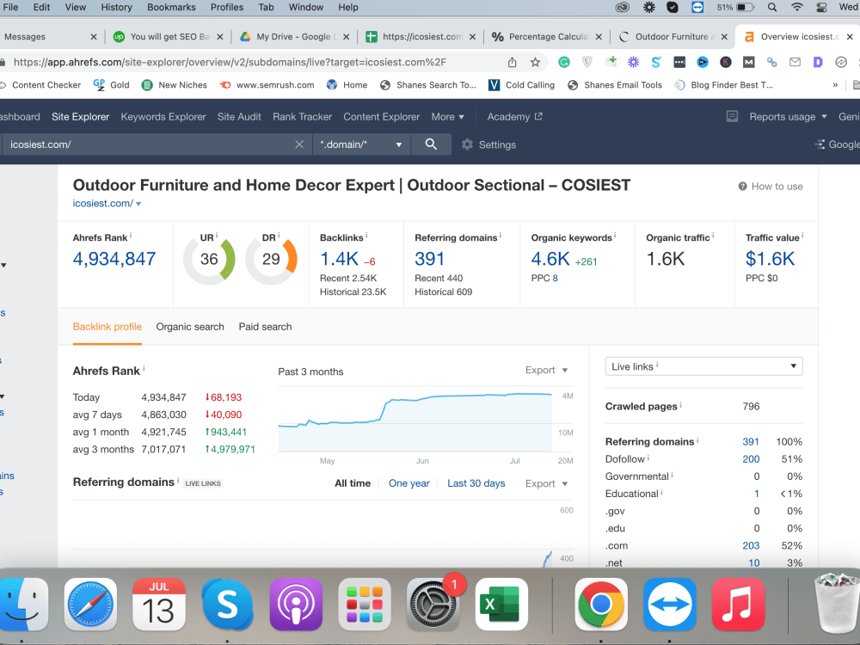Viewport: 860px width, 645px height.
Task: Click the Ahrefs search magnifier button
Action: coord(431,144)
